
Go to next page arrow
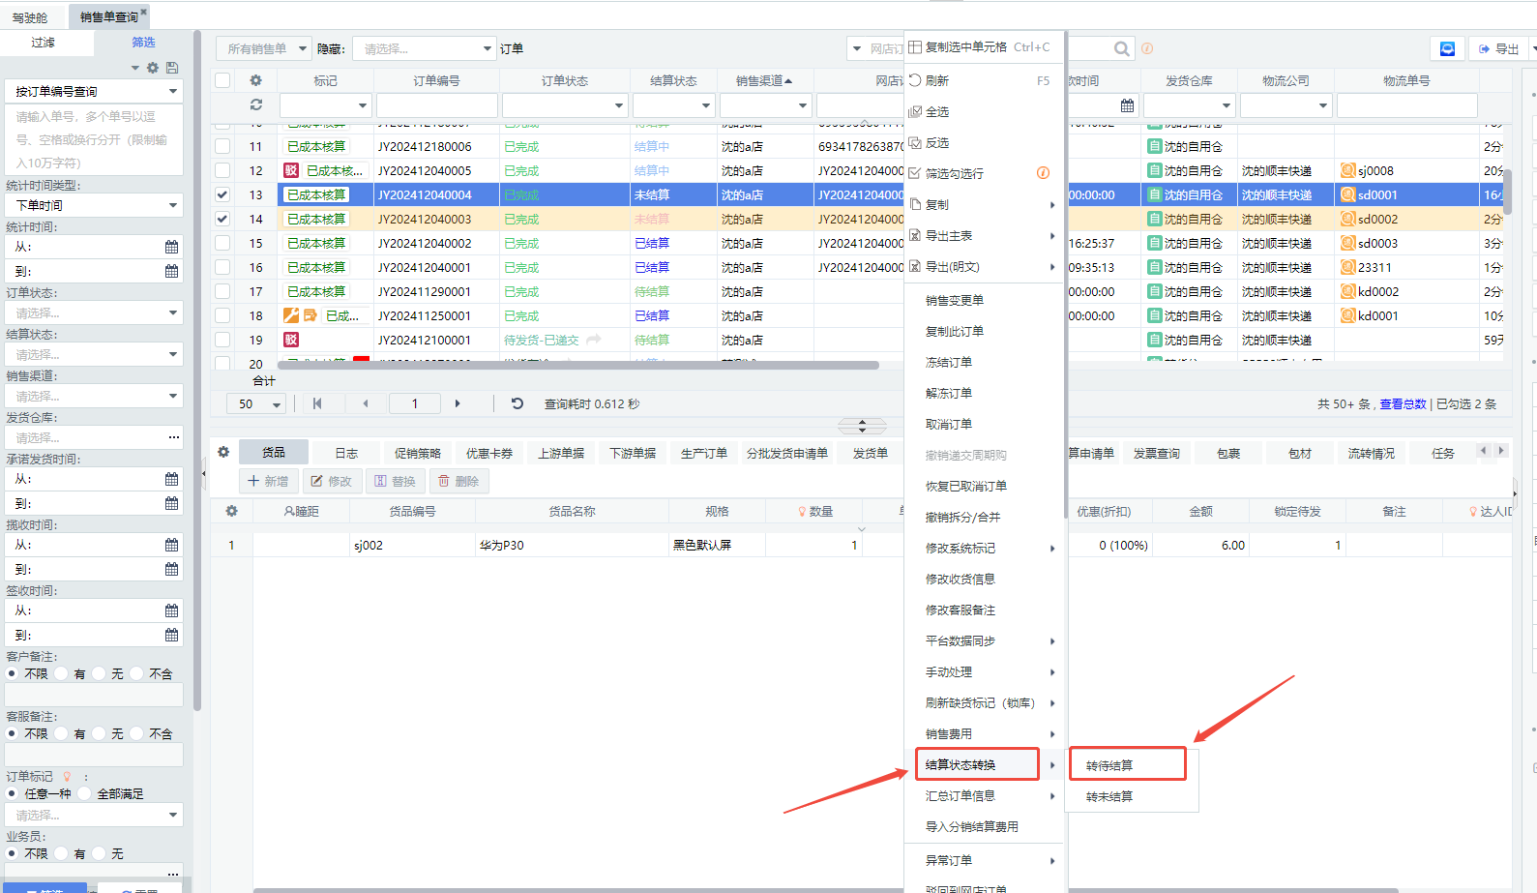click(458, 403)
